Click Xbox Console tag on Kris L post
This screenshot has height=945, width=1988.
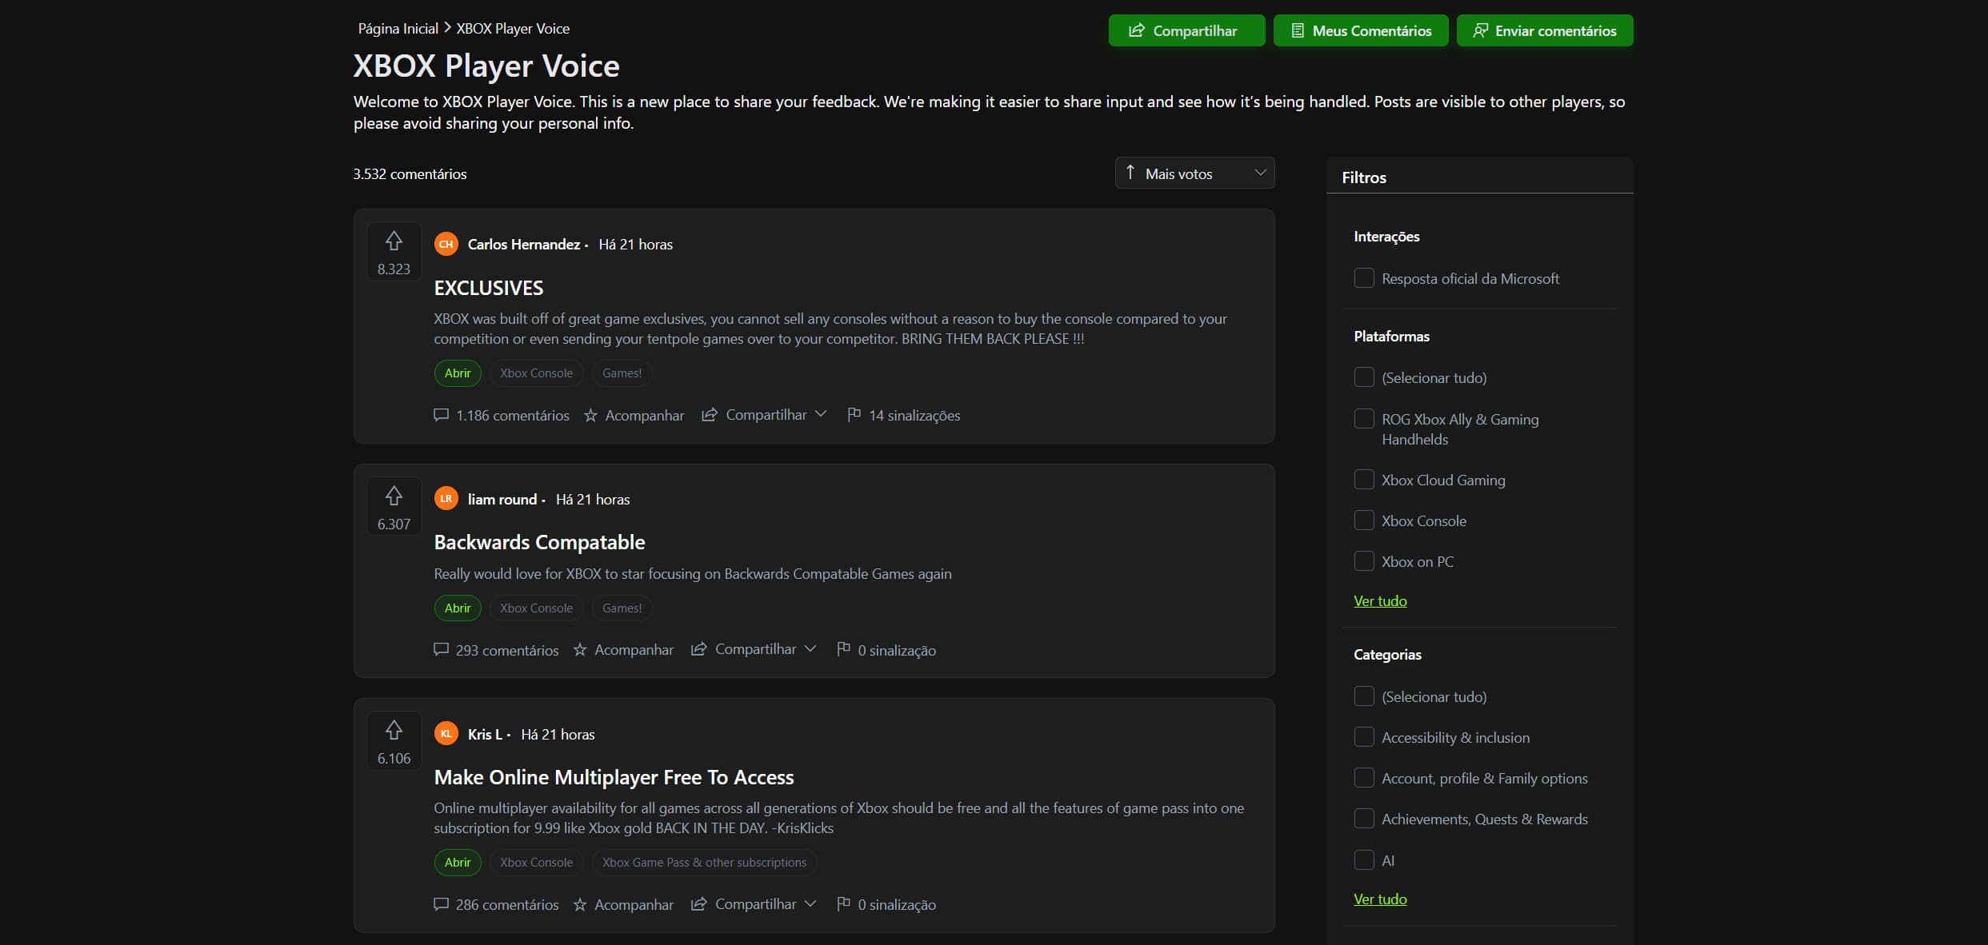(x=536, y=862)
